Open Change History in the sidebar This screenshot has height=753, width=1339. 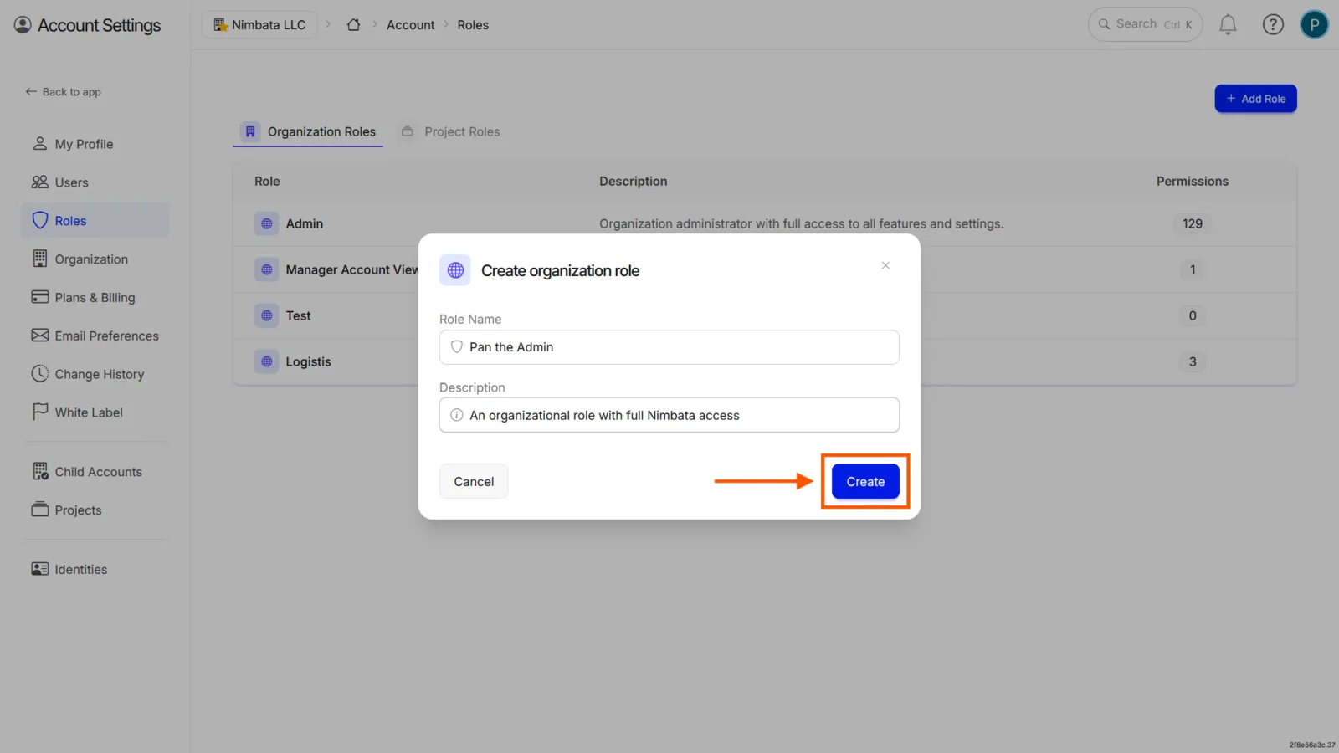[x=95, y=374]
